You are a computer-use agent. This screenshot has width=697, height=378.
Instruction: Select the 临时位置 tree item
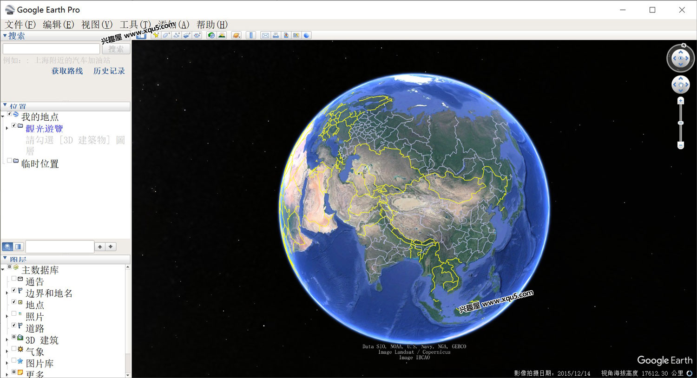pos(40,164)
